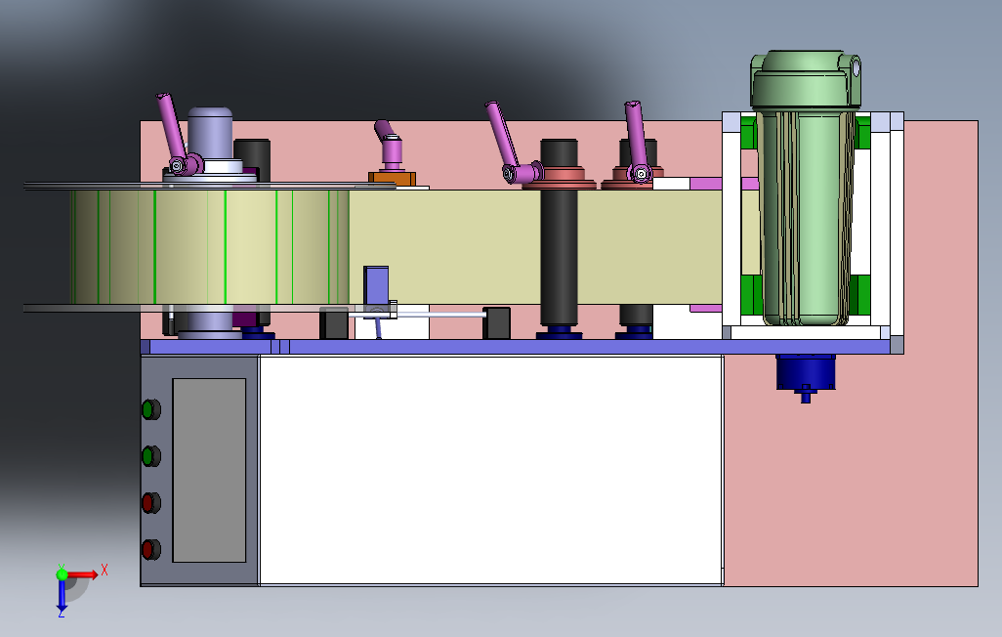
Task: Select the blue horizontal base plate
Action: (515, 347)
